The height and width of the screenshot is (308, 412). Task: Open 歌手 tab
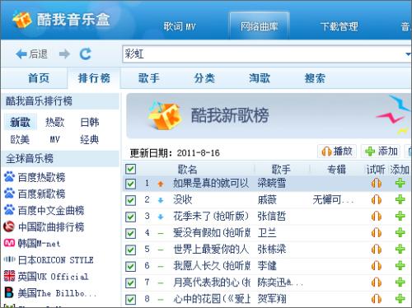coord(149,78)
